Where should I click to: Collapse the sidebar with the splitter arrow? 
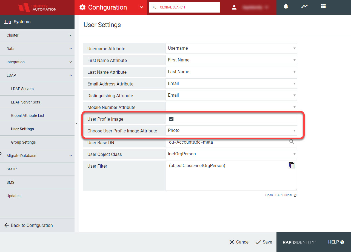pyautogui.click(x=76, y=124)
